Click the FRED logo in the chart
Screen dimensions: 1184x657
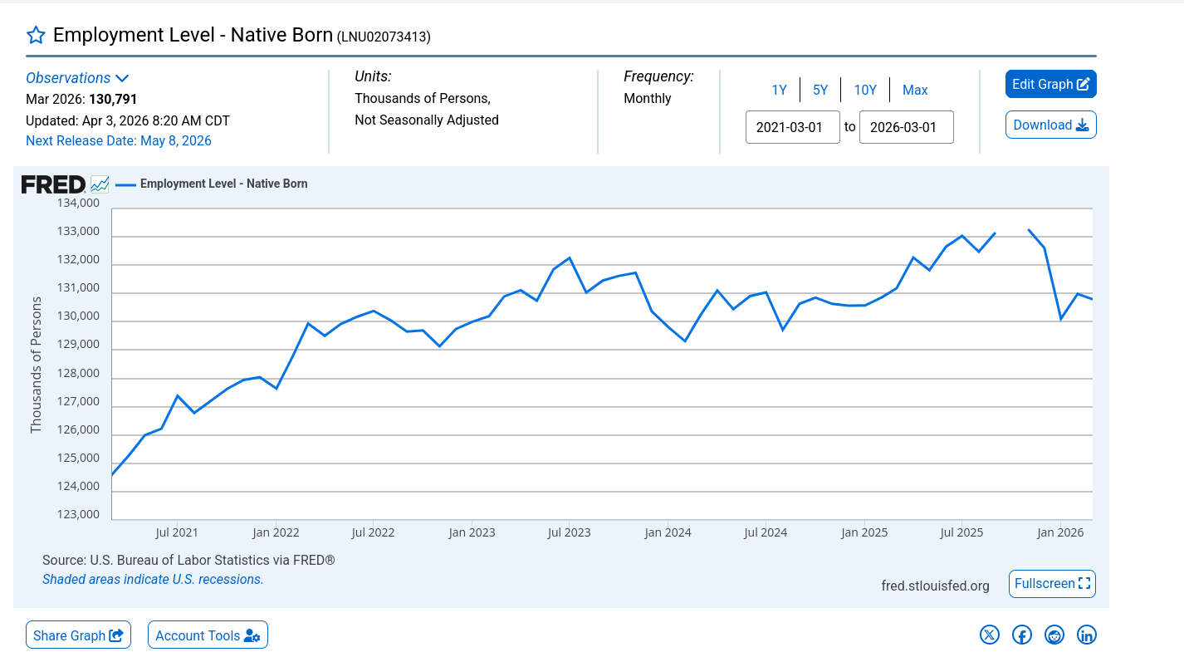click(x=53, y=184)
